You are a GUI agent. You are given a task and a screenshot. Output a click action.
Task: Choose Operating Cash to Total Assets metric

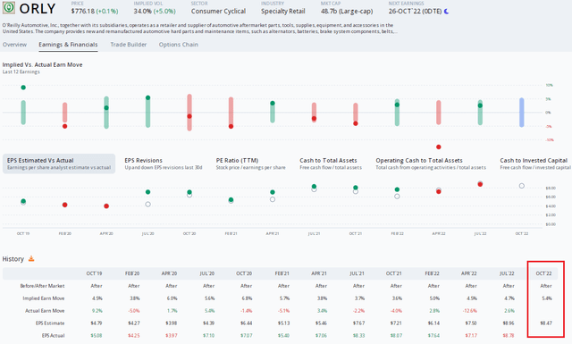431,164
